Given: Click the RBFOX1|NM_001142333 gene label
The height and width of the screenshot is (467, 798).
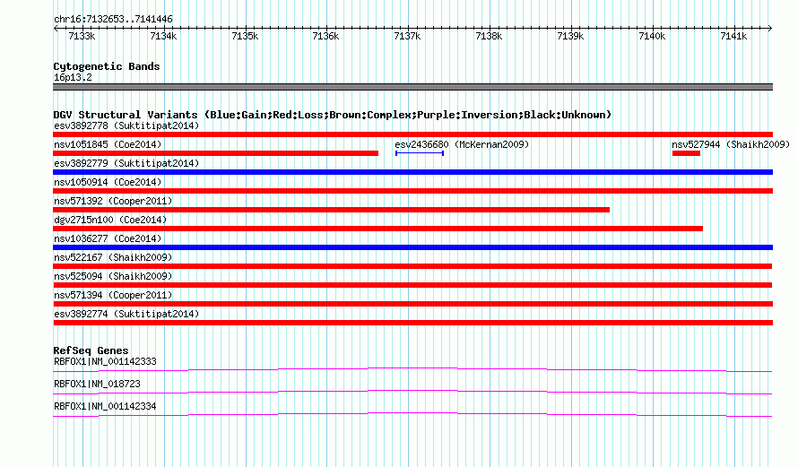Looking at the screenshot, I should 105,362.
